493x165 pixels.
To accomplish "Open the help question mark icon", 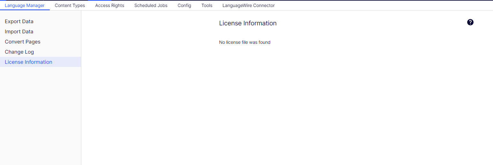I will pos(470,22).
